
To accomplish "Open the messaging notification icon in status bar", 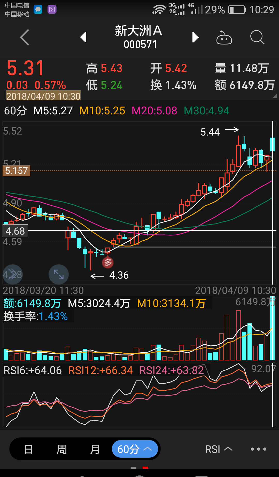I will (38, 10).
